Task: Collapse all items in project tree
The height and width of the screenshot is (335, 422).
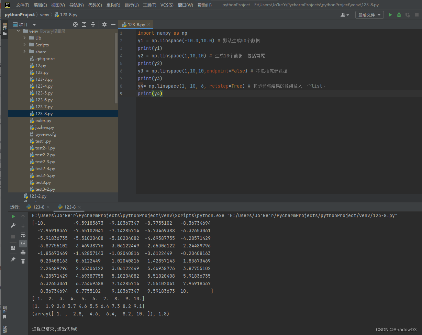Action: pos(93,24)
